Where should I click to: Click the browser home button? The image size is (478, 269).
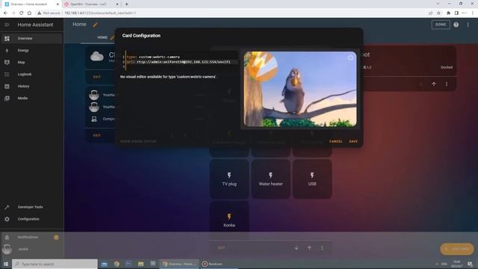click(29, 13)
